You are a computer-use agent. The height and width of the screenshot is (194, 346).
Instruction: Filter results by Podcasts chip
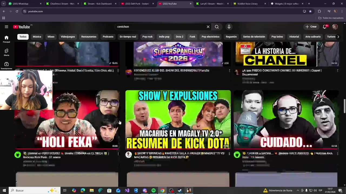(108, 37)
